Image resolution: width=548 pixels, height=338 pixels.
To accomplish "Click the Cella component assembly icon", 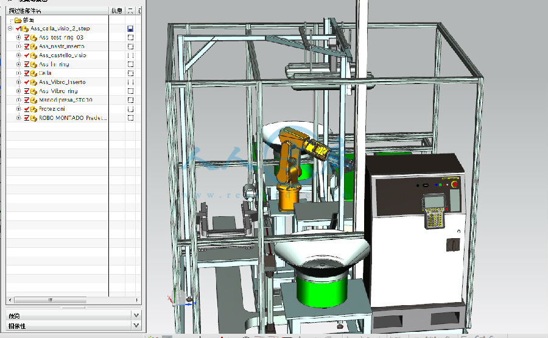I will [33, 73].
